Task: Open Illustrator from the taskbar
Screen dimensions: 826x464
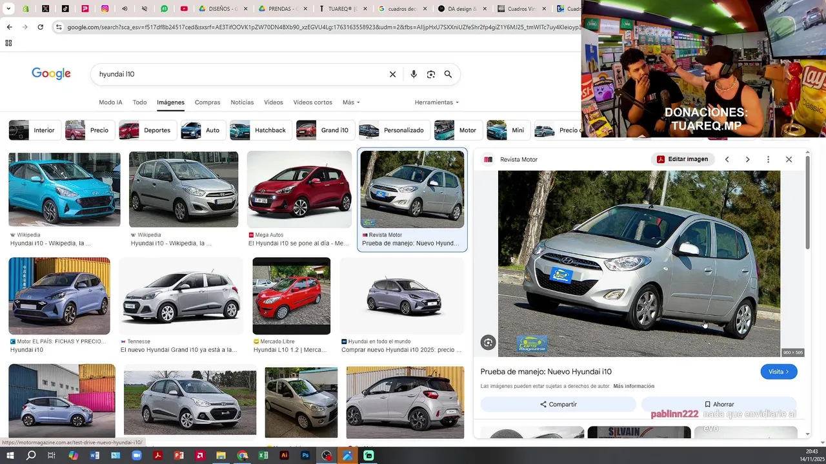Action: click(284, 456)
